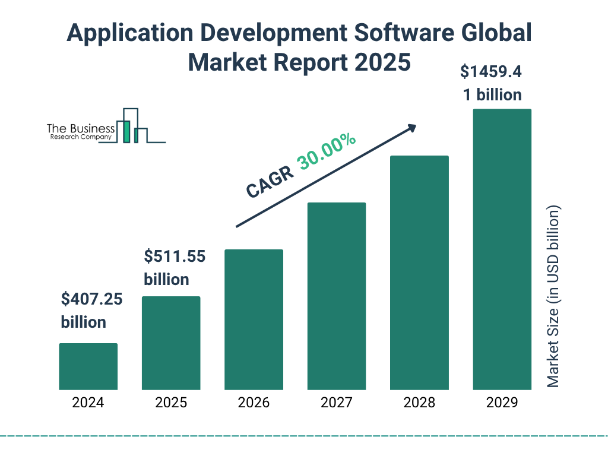
Task: Click the 2027 x-axis year label
Action: coord(336,403)
